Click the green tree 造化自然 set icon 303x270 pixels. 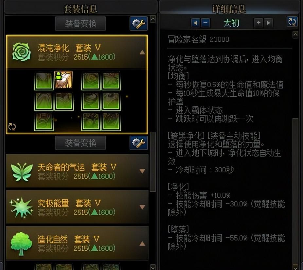(x=21, y=243)
